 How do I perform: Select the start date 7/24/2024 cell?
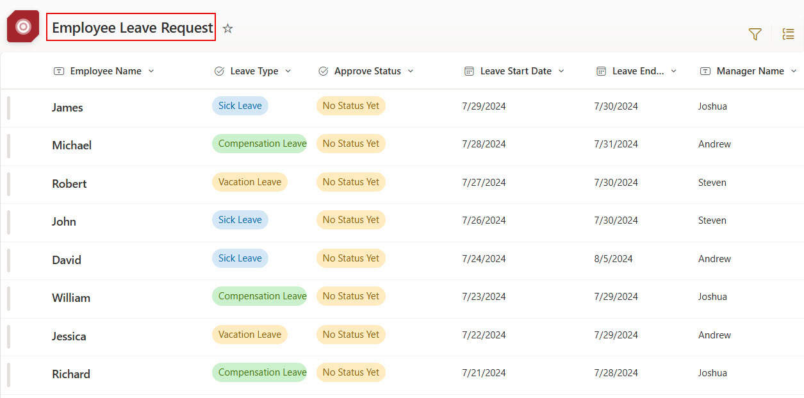[x=484, y=259]
